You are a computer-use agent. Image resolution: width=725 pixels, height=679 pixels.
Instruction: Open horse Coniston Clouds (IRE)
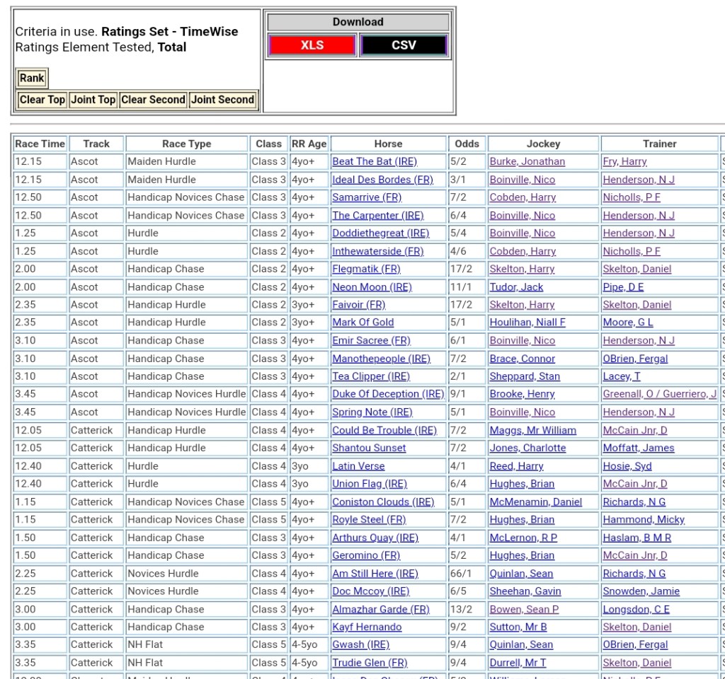pos(383,501)
